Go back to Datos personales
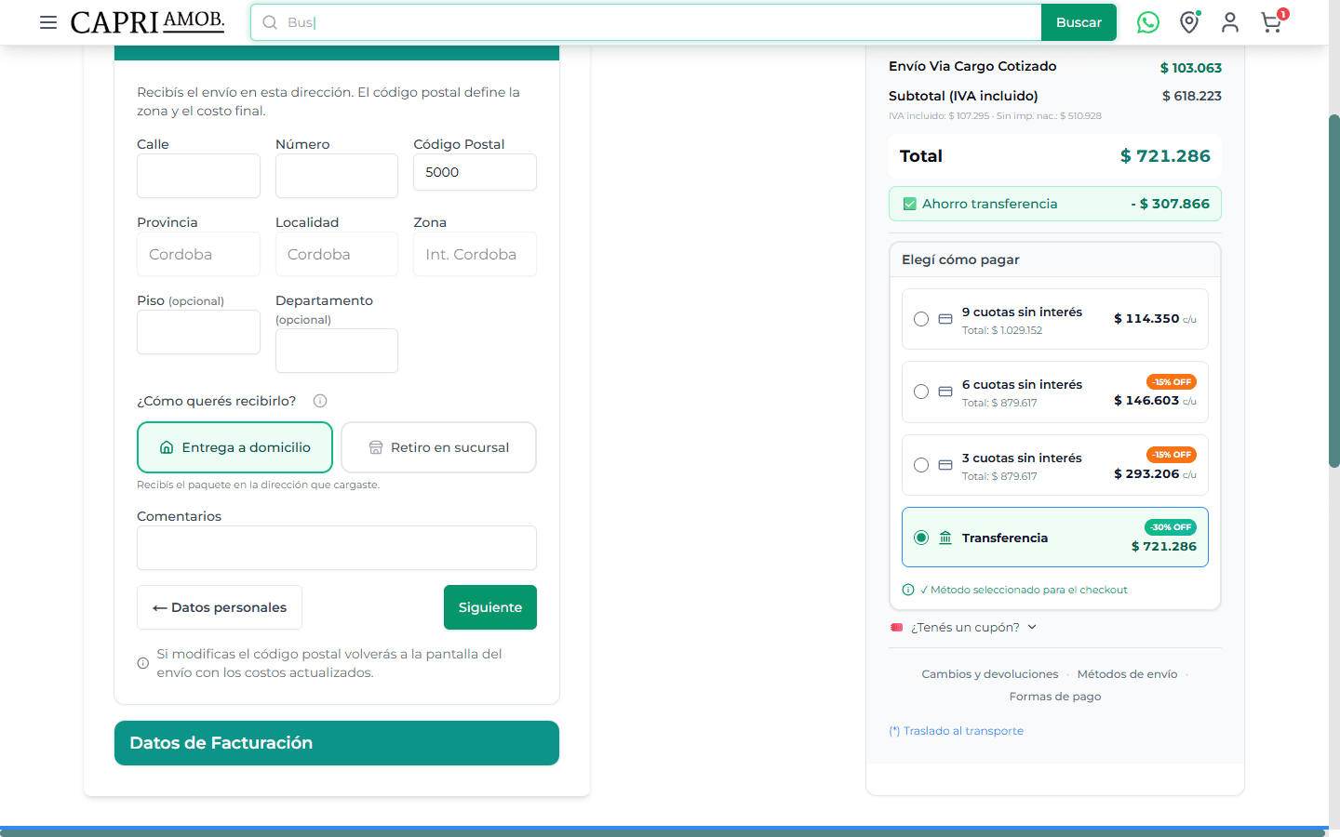This screenshot has width=1340, height=837. [220, 607]
